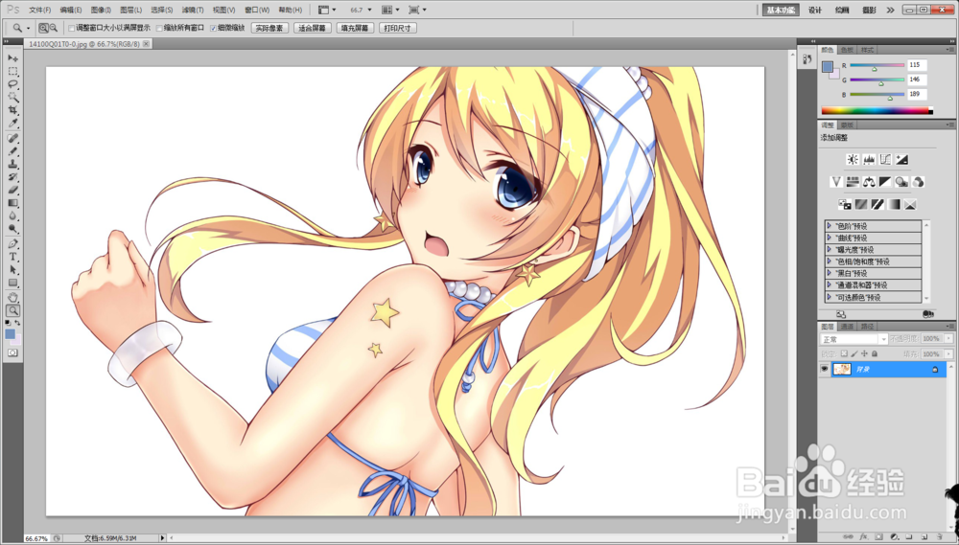Select the Hand tool
The width and height of the screenshot is (959, 545).
pos(12,298)
